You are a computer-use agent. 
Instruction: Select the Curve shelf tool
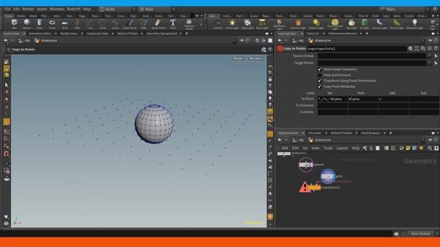tap(115, 24)
